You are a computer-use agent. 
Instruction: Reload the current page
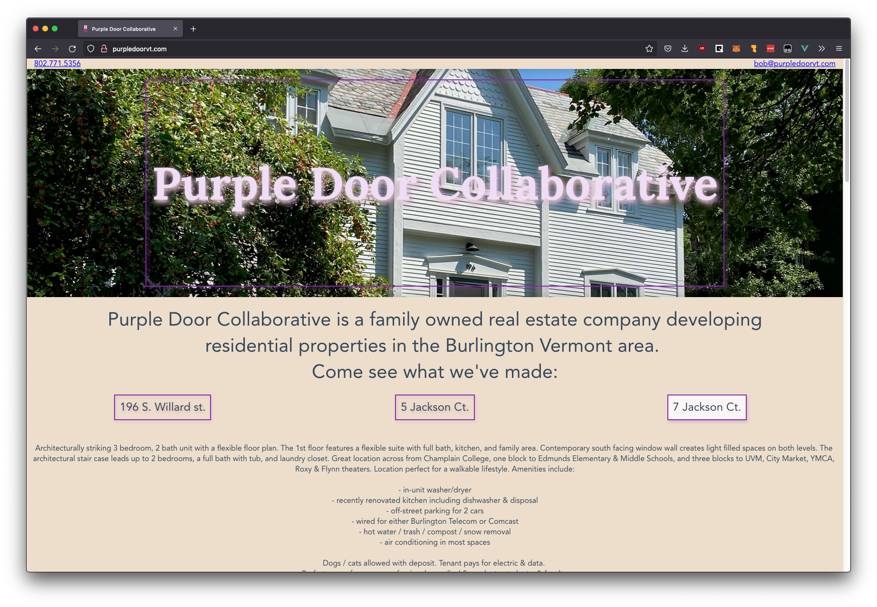pyautogui.click(x=72, y=48)
